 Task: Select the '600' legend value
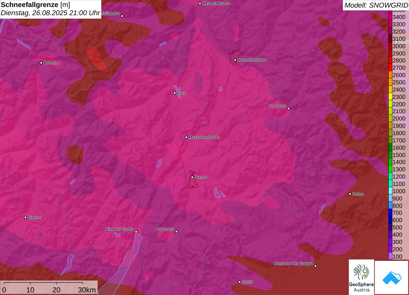click(x=397, y=220)
